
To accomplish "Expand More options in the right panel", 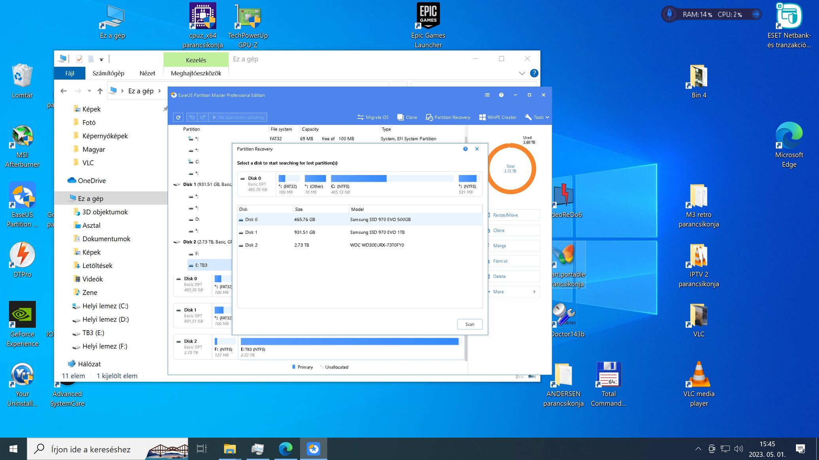I will coord(513,292).
